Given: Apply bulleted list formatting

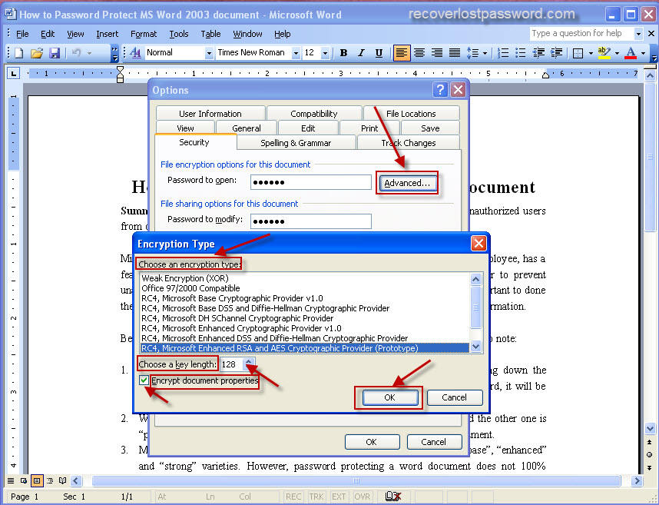Looking at the screenshot, I should pos(520,53).
